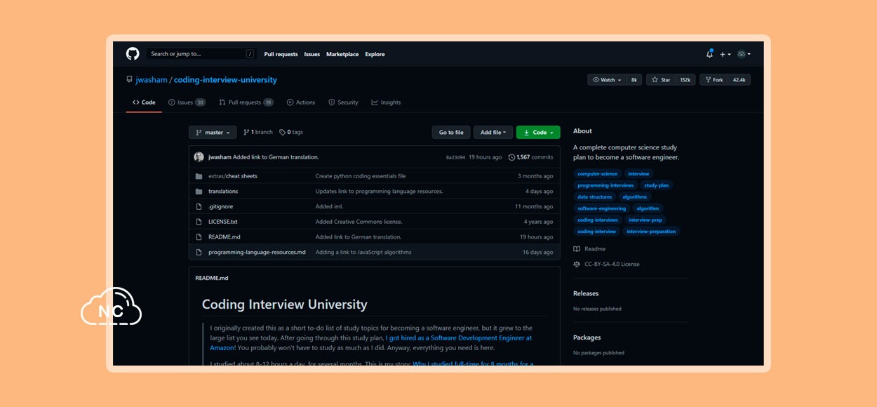Switch to the Code repository tab
The height and width of the screenshot is (407, 877).
[x=144, y=102]
